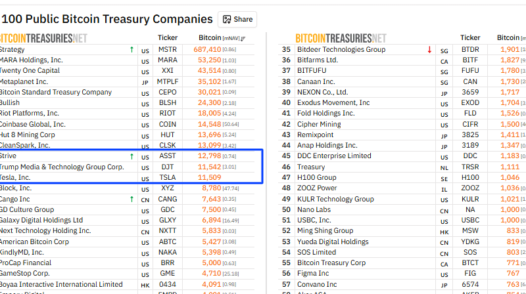Click Yueda Digital Holdings name

click(333, 241)
